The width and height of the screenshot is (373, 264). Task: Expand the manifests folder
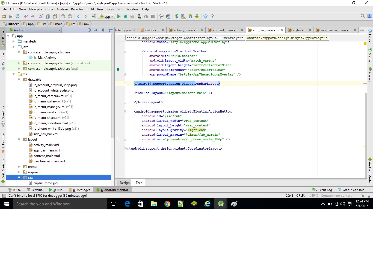tap(14, 41)
